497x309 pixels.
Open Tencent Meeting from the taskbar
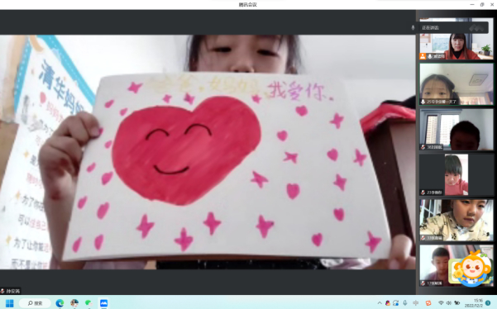103,303
